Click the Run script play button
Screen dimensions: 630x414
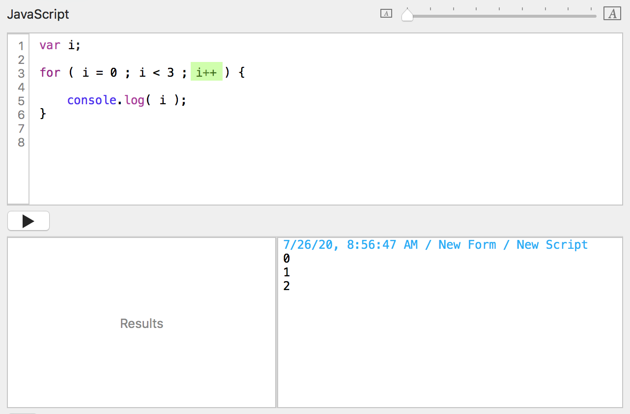tap(29, 221)
